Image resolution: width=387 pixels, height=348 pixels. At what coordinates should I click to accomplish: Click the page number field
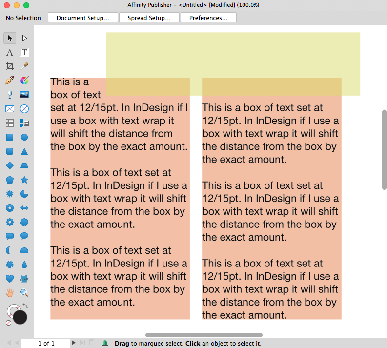point(46,343)
